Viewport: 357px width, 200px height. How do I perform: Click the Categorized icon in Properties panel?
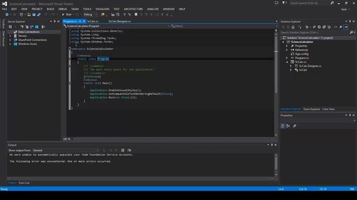click(x=283, y=126)
